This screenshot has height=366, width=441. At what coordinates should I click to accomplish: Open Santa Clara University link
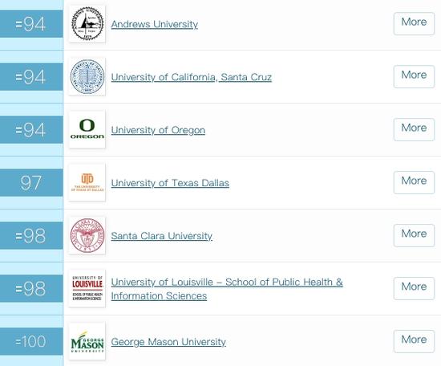[x=161, y=236]
